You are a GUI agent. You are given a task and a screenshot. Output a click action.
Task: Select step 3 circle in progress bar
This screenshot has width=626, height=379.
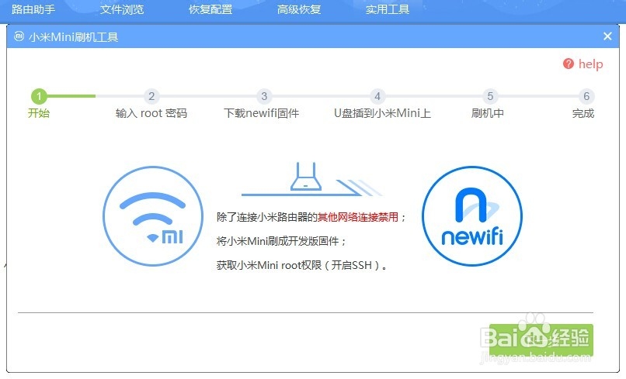264,96
